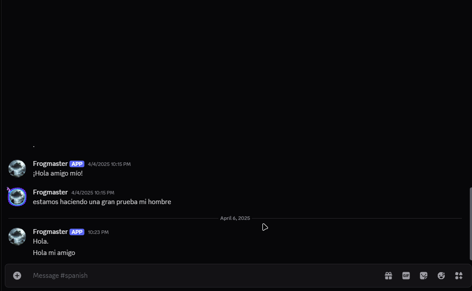472x291 pixels.
Task: Click the April 6, 2025 date divider
Action: pos(235,218)
